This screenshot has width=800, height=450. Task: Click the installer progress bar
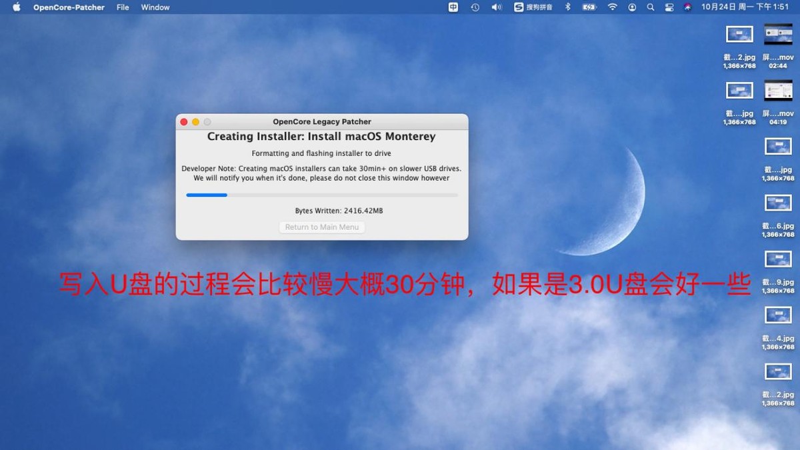tap(322, 195)
